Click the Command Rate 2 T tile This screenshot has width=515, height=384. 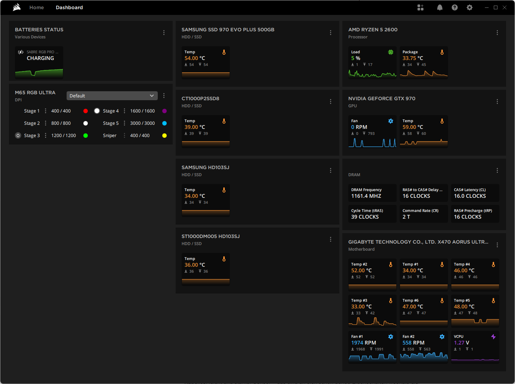pos(423,214)
